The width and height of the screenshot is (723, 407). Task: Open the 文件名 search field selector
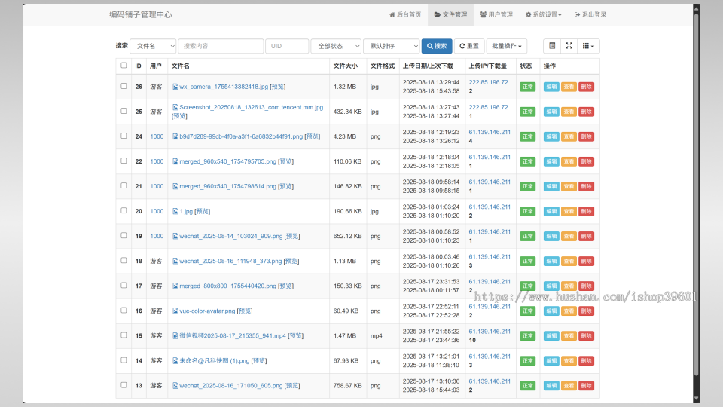click(153, 46)
